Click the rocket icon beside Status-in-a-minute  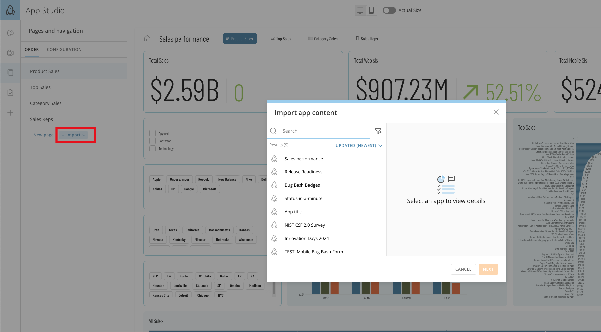tap(274, 198)
